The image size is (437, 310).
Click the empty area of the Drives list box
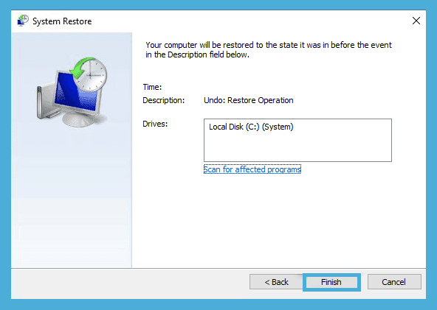point(297,147)
